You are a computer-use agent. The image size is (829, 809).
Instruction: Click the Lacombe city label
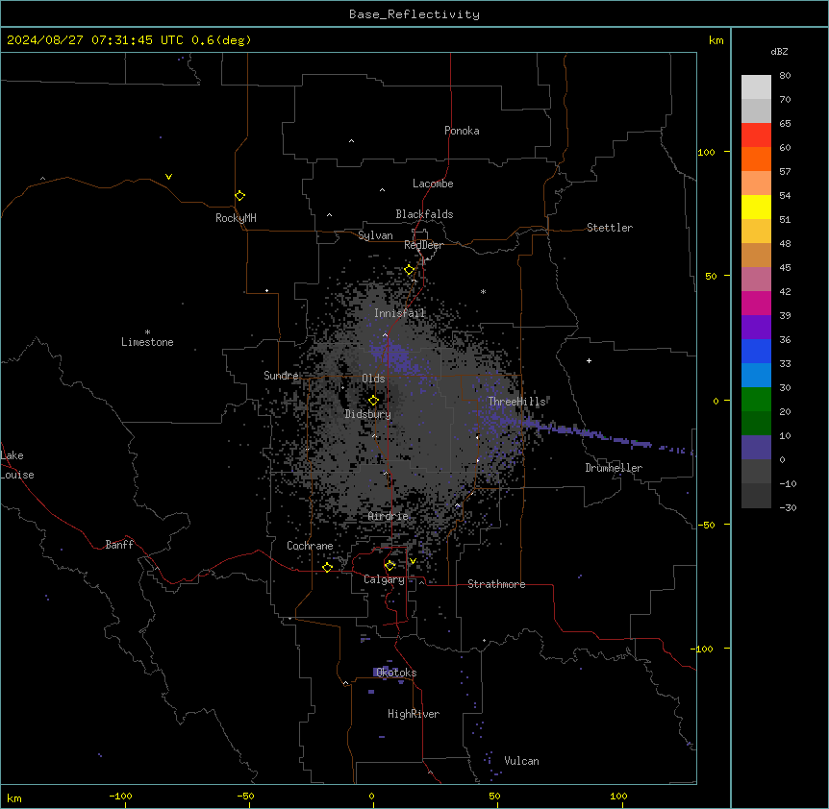pyautogui.click(x=433, y=184)
